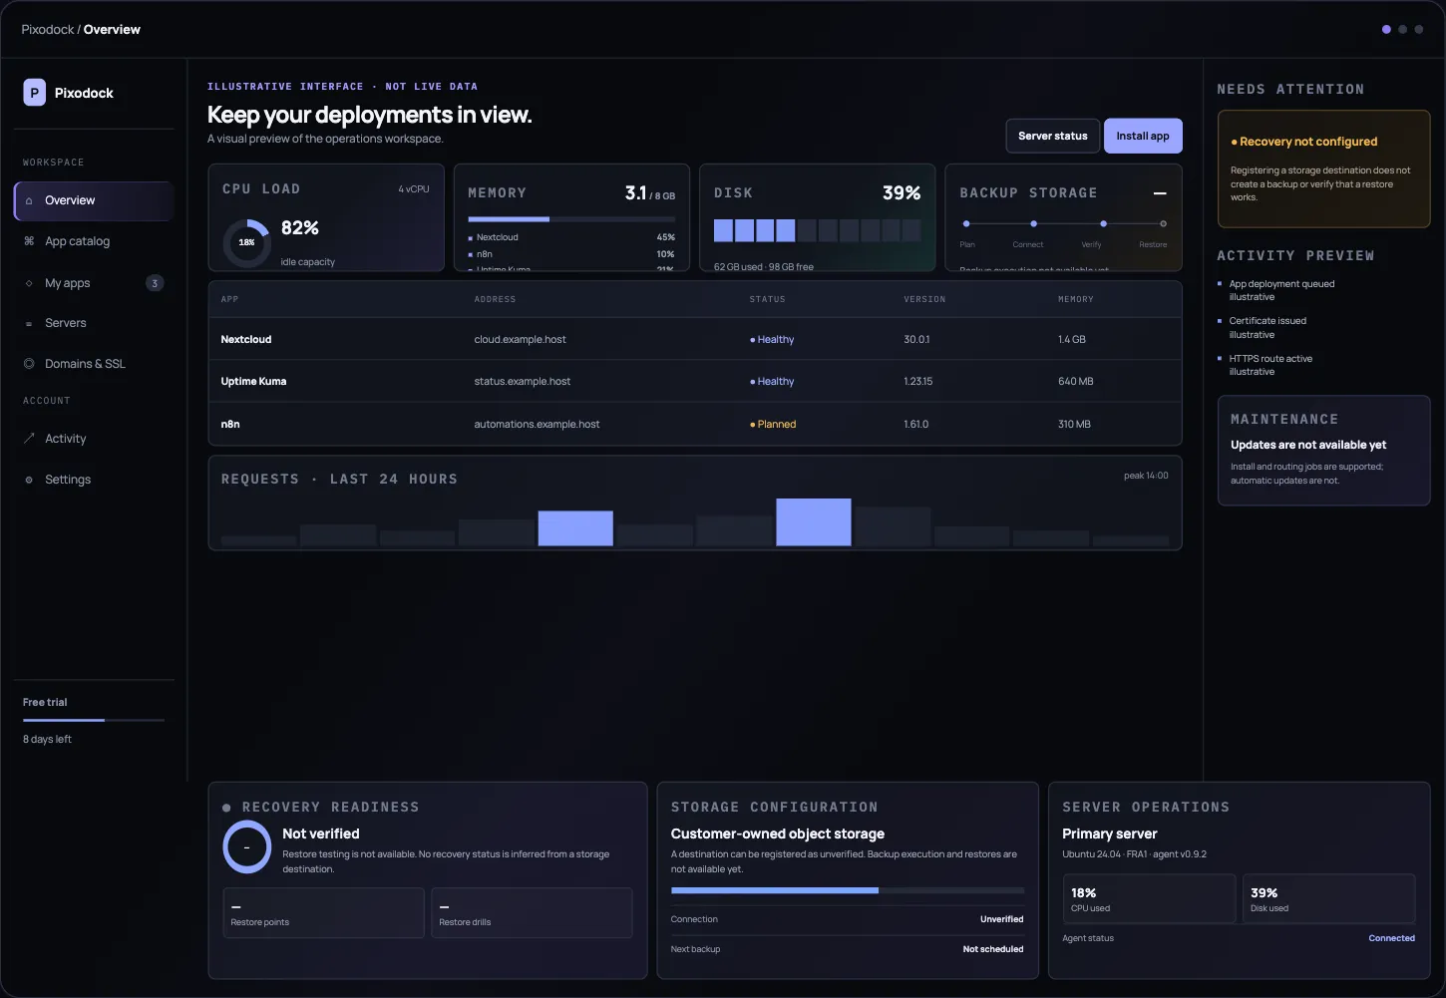Click the My apps diamond icon
This screenshot has height=998, width=1446.
click(x=29, y=283)
